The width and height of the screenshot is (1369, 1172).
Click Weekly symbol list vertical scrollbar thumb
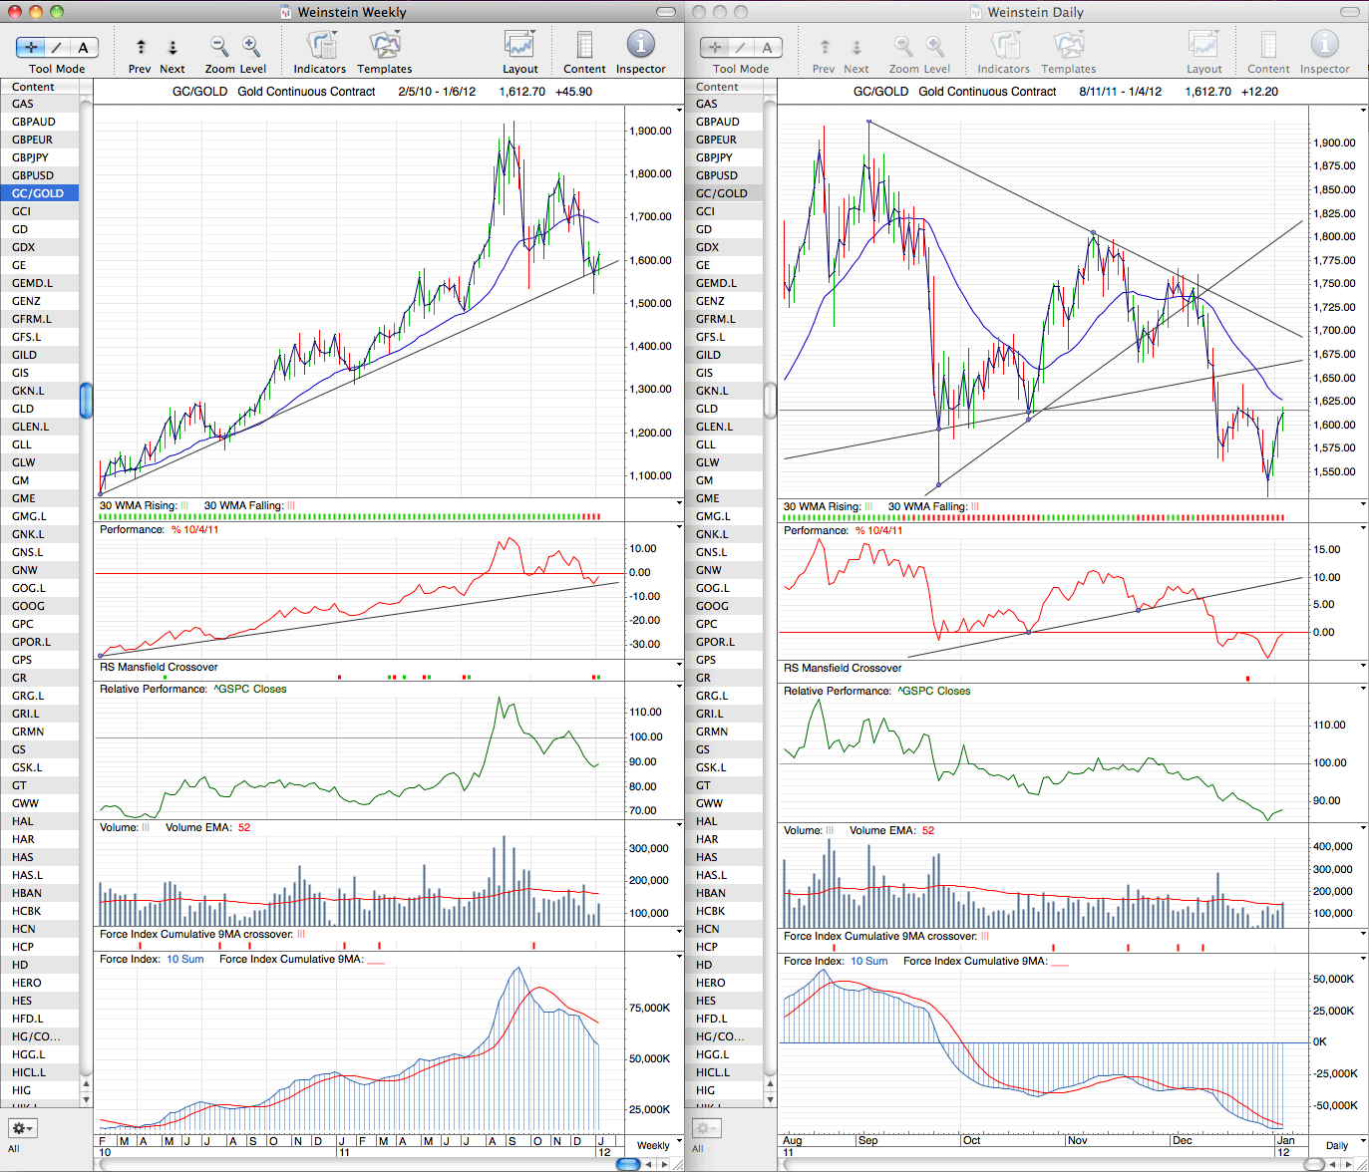(86, 400)
